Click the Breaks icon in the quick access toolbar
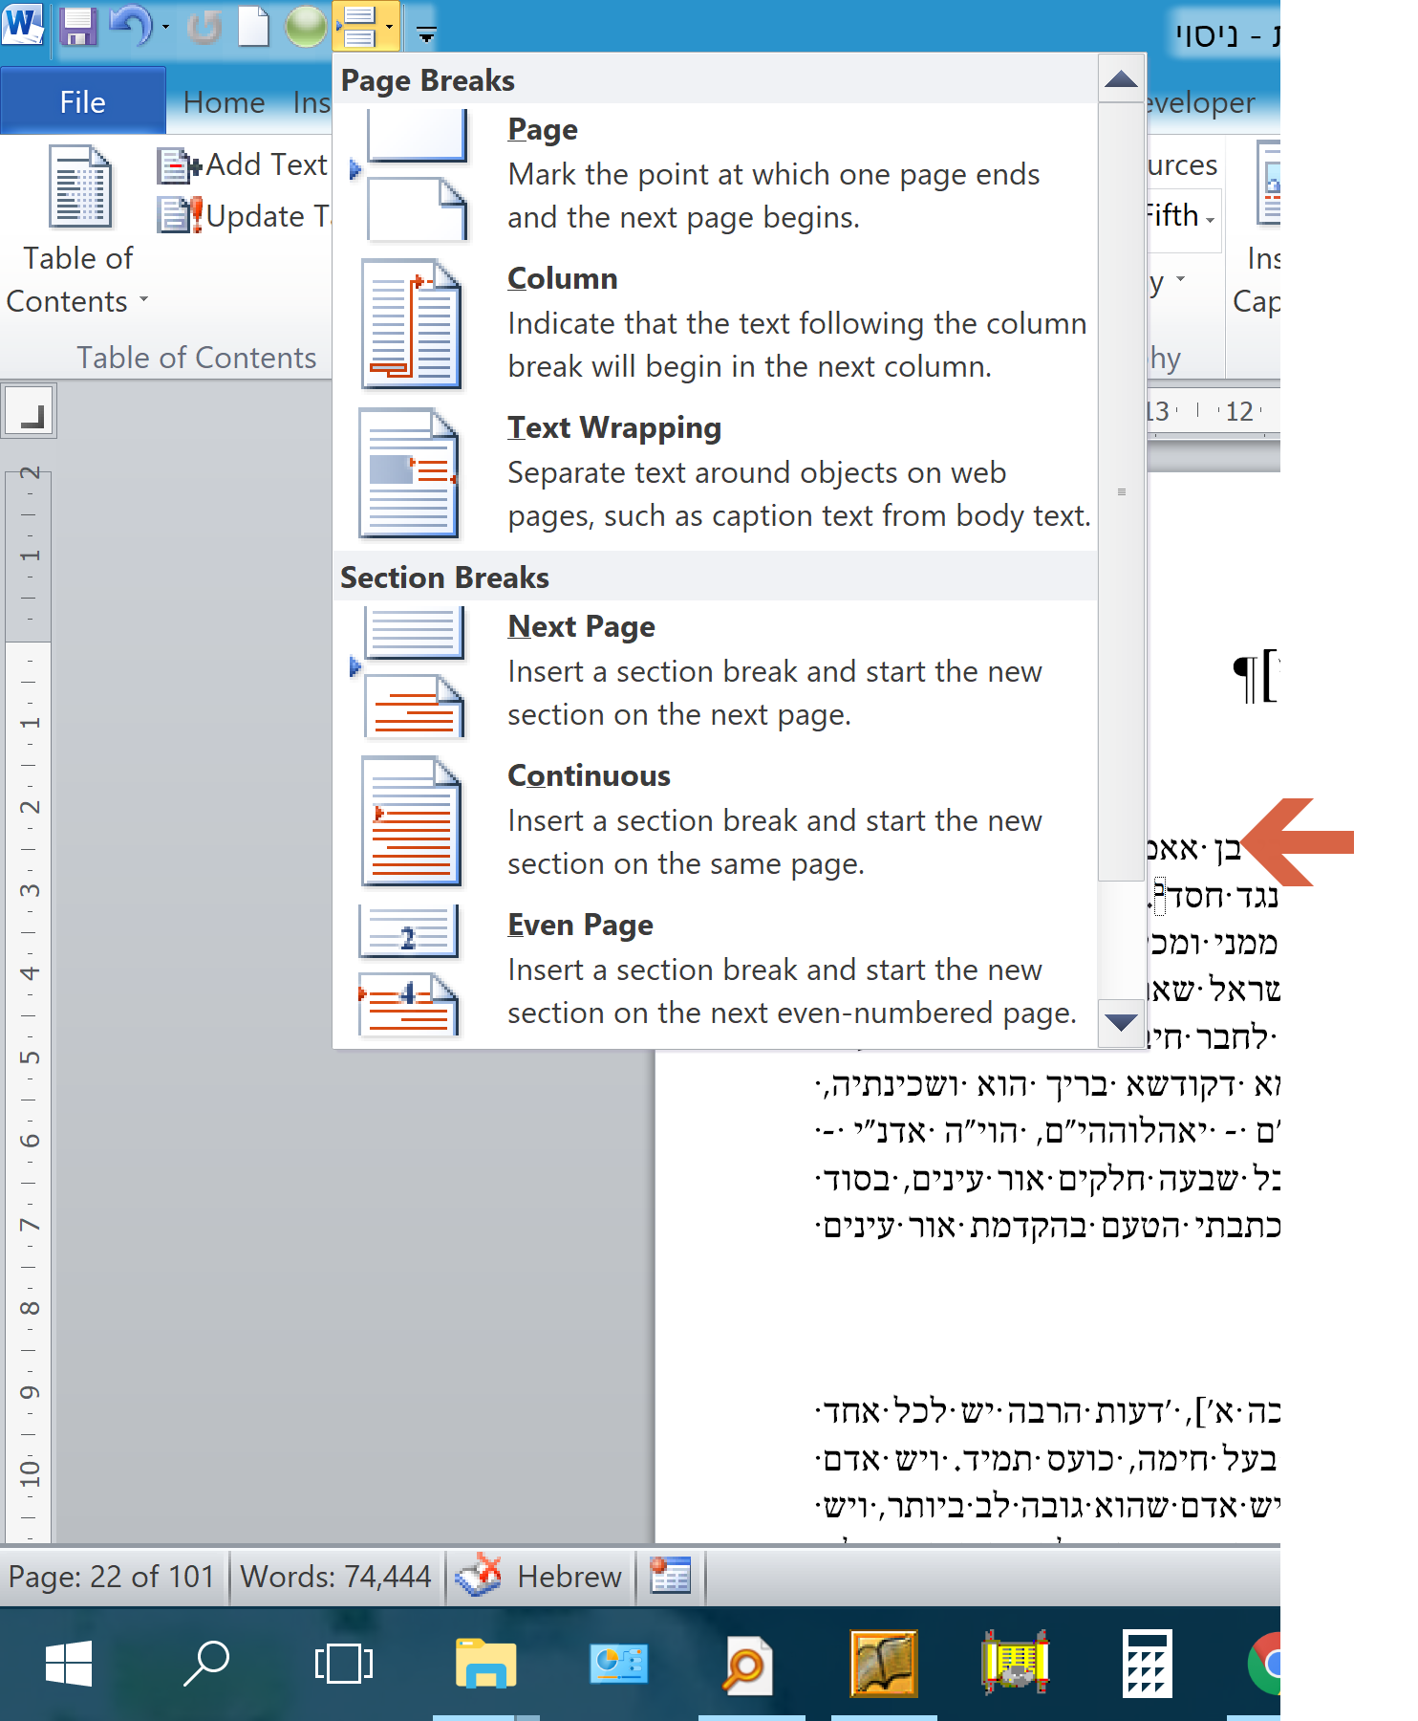 358,26
